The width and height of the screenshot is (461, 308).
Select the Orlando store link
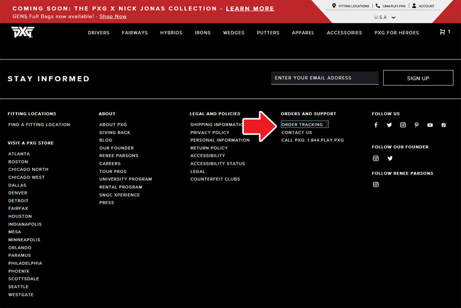pos(19,248)
